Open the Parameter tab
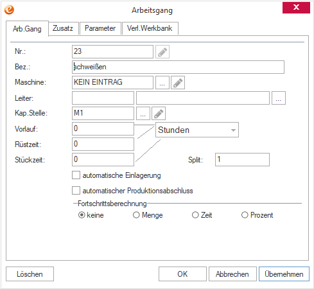This screenshot has height=289, width=314. [x=100, y=28]
